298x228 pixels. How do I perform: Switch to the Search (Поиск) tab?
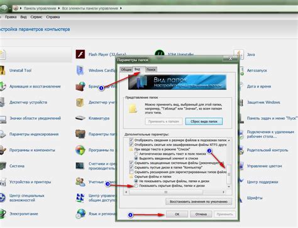(x=151, y=69)
